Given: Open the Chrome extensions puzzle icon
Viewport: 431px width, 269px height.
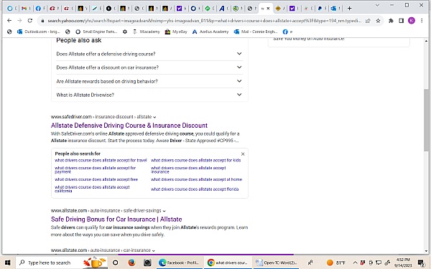Looking at the screenshot, I should click(x=391, y=21).
